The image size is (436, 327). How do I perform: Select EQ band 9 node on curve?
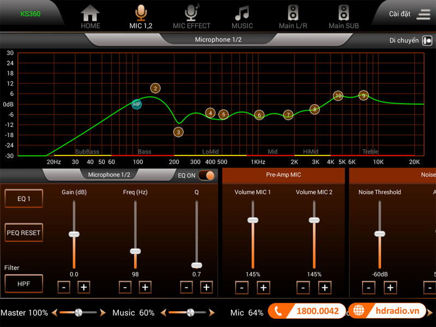click(x=364, y=95)
